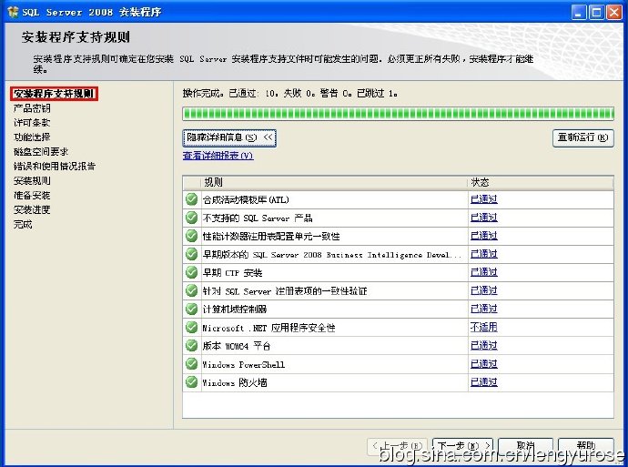Click the 重新运行 button

coord(582,137)
